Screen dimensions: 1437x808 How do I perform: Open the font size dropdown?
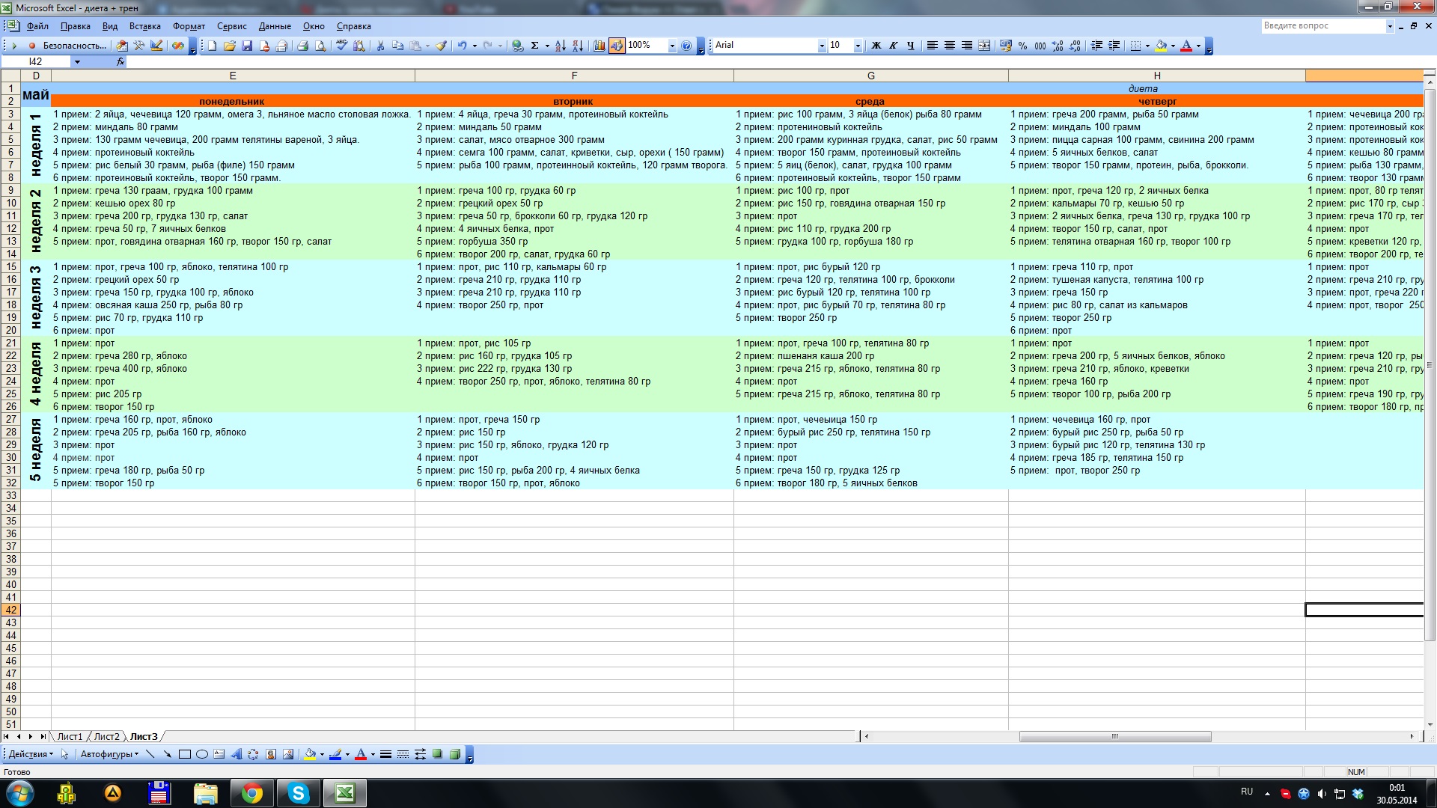click(858, 46)
